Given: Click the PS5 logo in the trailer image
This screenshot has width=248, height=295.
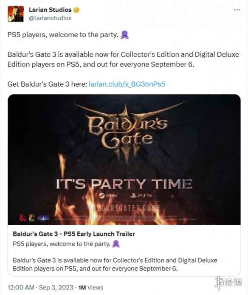Looking at the screenshot, I should coord(141,196).
